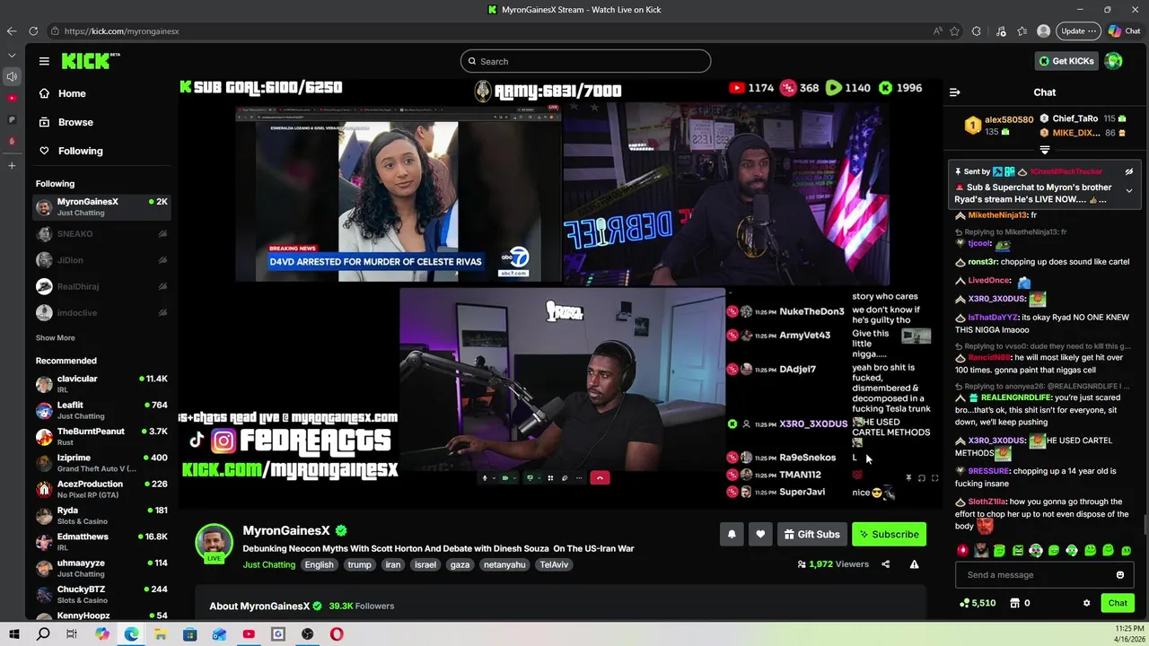Check the 5,510 channel points balance
Viewport: 1149px width, 646px height.
[978, 603]
